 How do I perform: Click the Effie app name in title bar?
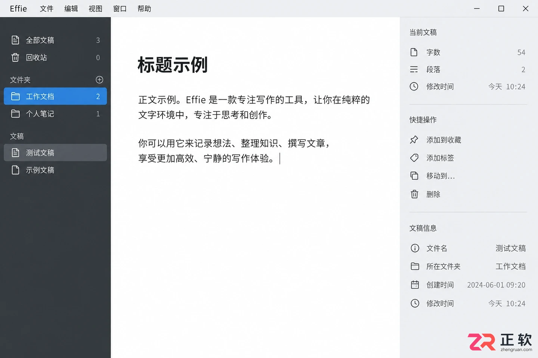(18, 9)
